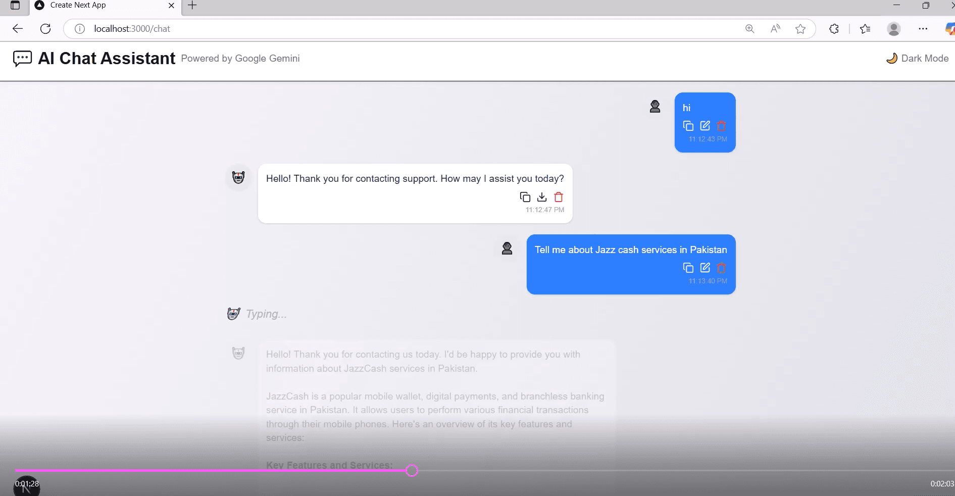The image size is (955, 496).
Task: Enable Dark Mode in the chat header
Action: pos(917,58)
